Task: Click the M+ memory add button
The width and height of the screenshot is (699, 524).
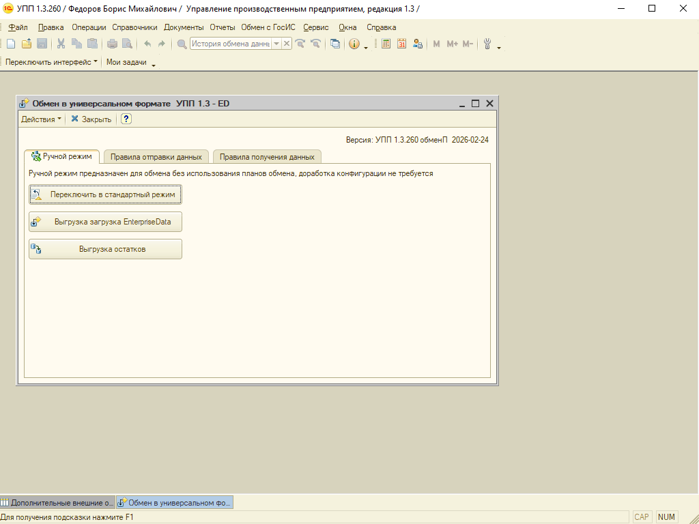Action: 452,44
